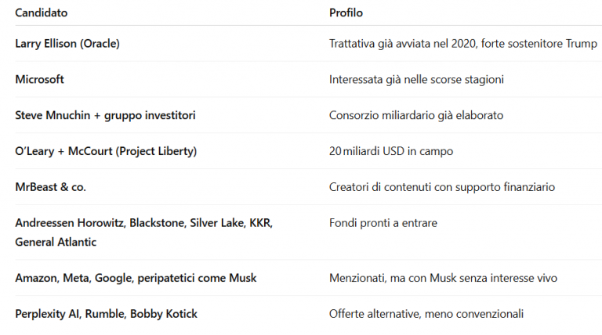
Task: Select '20 miliardi USD in campo'
Action: click(391, 151)
